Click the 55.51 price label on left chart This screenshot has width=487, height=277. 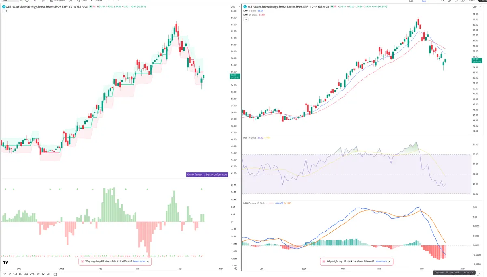(235, 76)
